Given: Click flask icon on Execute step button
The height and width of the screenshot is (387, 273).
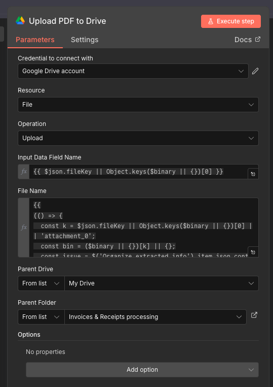Looking at the screenshot, I should click(211, 21).
